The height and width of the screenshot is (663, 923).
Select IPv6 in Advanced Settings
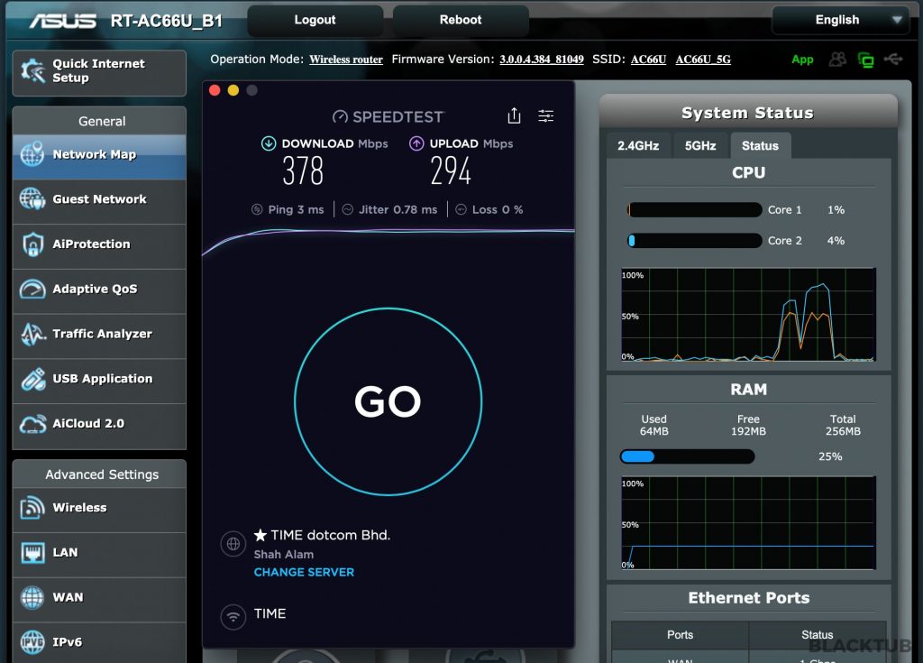pyautogui.click(x=99, y=642)
